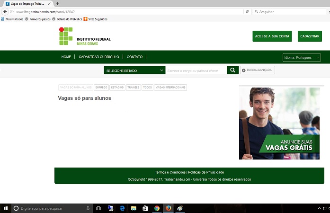Click the browser back arrow
This screenshot has width=330, height=213.
pyautogui.click(x=5, y=11)
